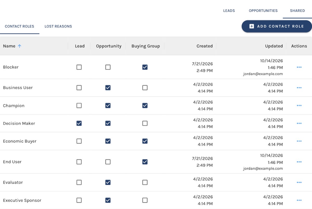Check Buying Group for Business User
Viewport: 312px width, 209px height.
click(x=145, y=88)
